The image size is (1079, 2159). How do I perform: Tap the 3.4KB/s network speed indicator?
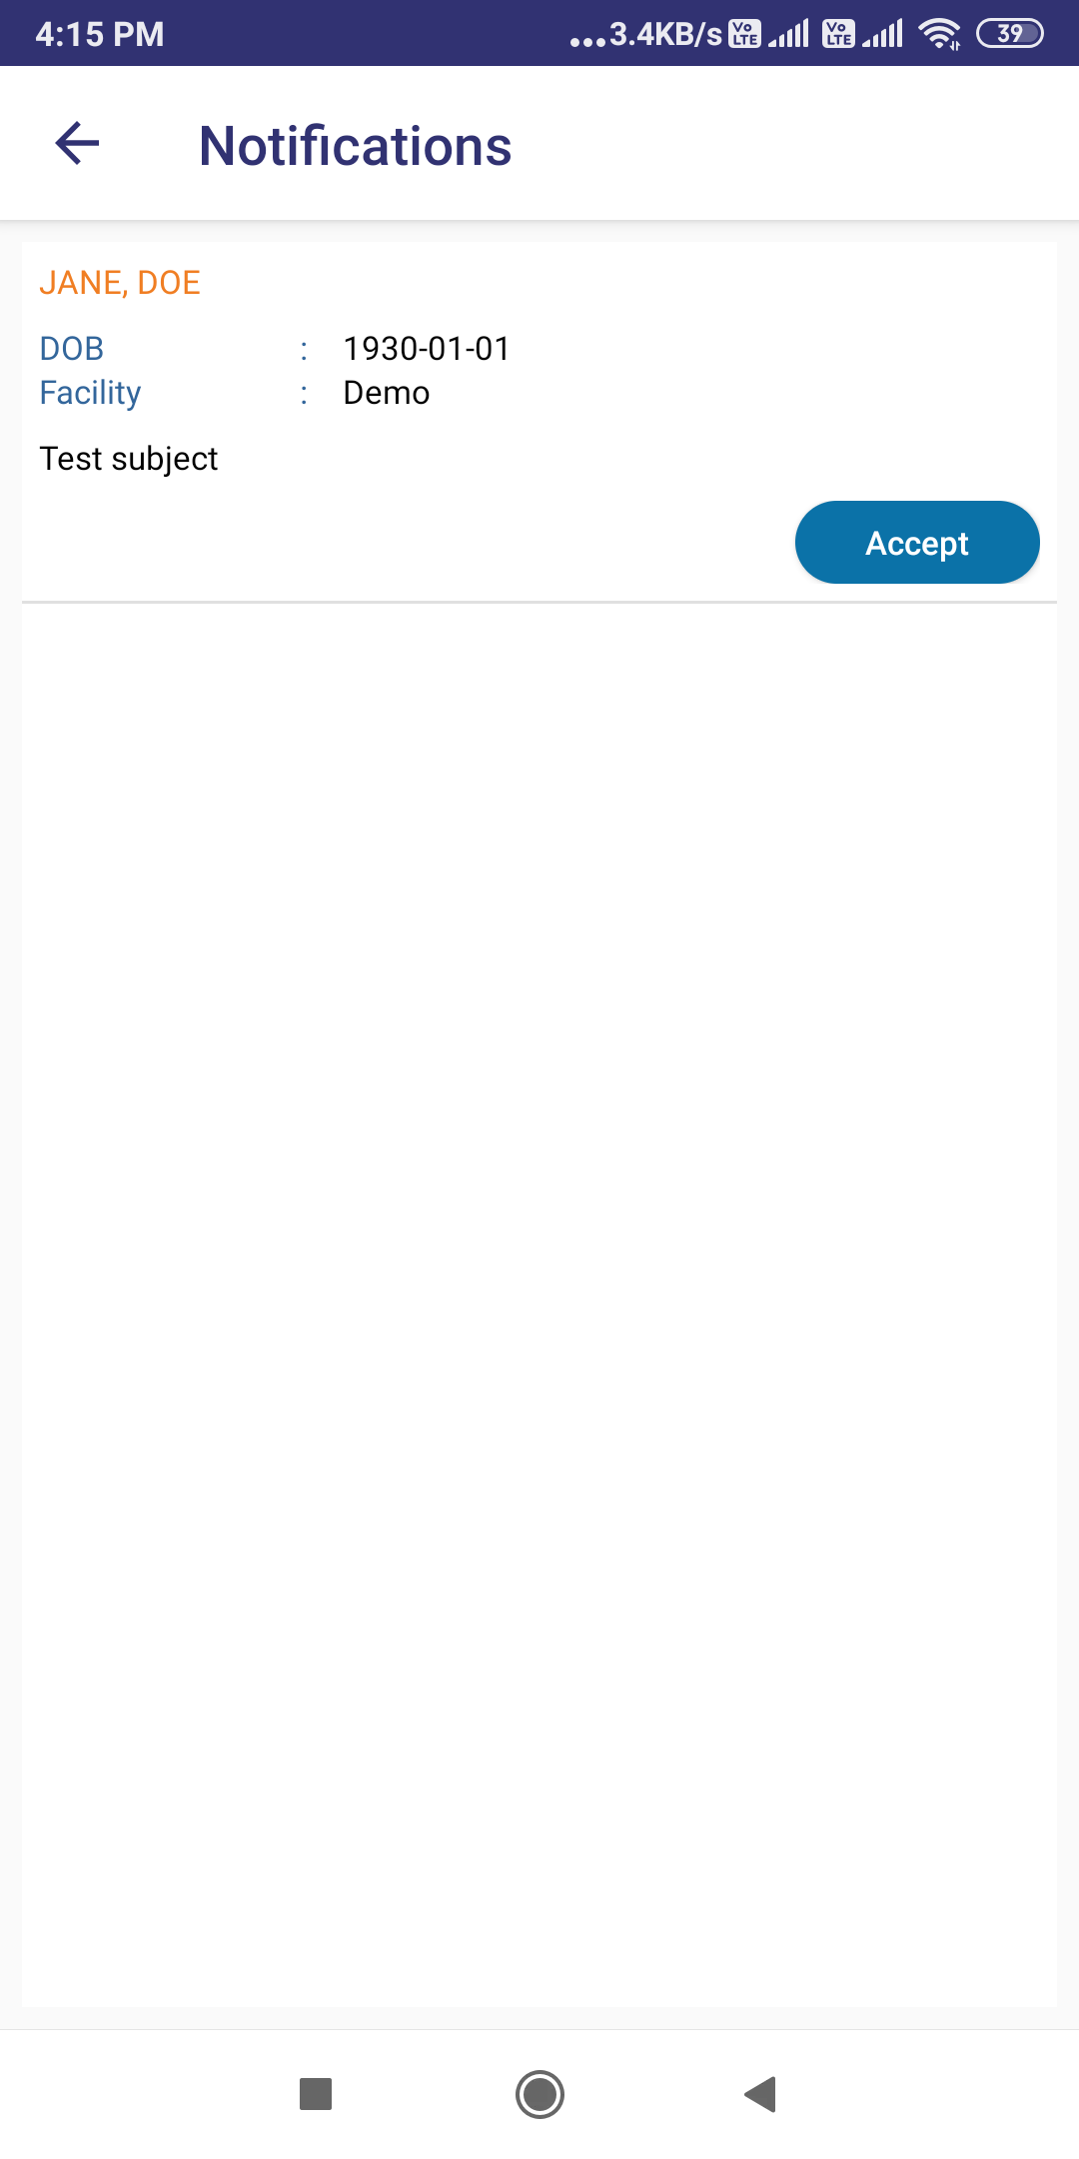(x=666, y=34)
